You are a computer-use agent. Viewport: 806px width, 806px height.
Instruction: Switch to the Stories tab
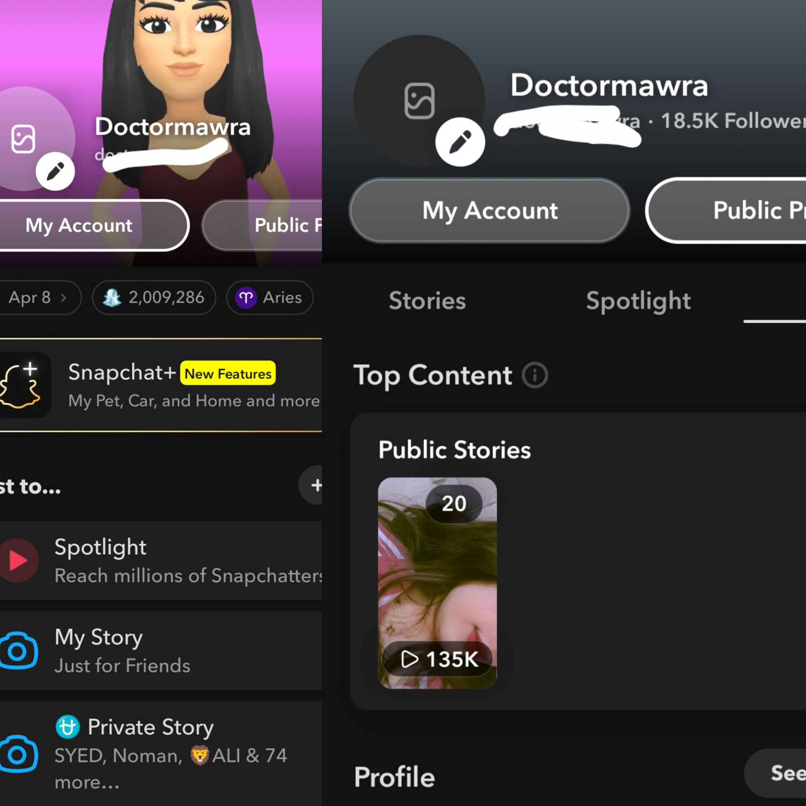click(x=427, y=300)
